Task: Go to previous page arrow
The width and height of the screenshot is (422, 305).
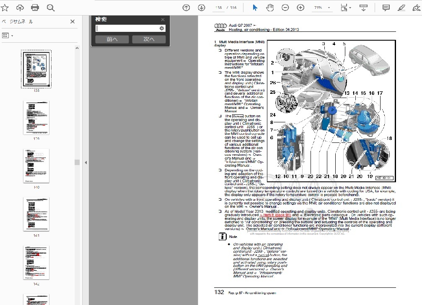Action: (x=186, y=8)
